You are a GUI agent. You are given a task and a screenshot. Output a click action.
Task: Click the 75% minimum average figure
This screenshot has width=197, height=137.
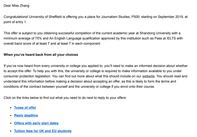point(38,38)
